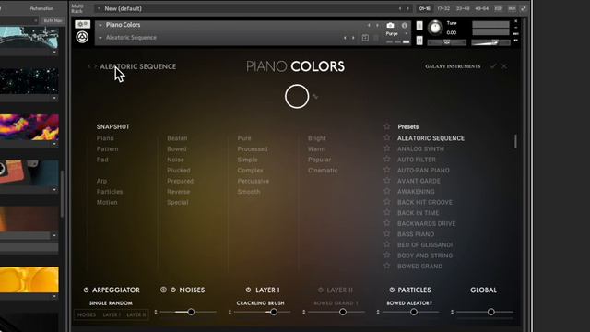Viewport: 590px width, 332px height.
Task: Show instrument info with the i icon
Action: click(405, 25)
